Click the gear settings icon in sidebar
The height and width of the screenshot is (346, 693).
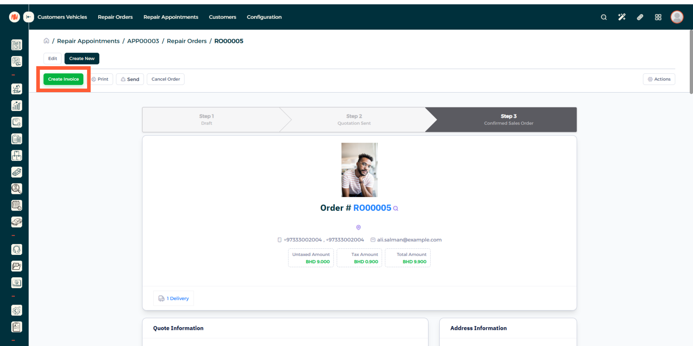[x=17, y=310]
